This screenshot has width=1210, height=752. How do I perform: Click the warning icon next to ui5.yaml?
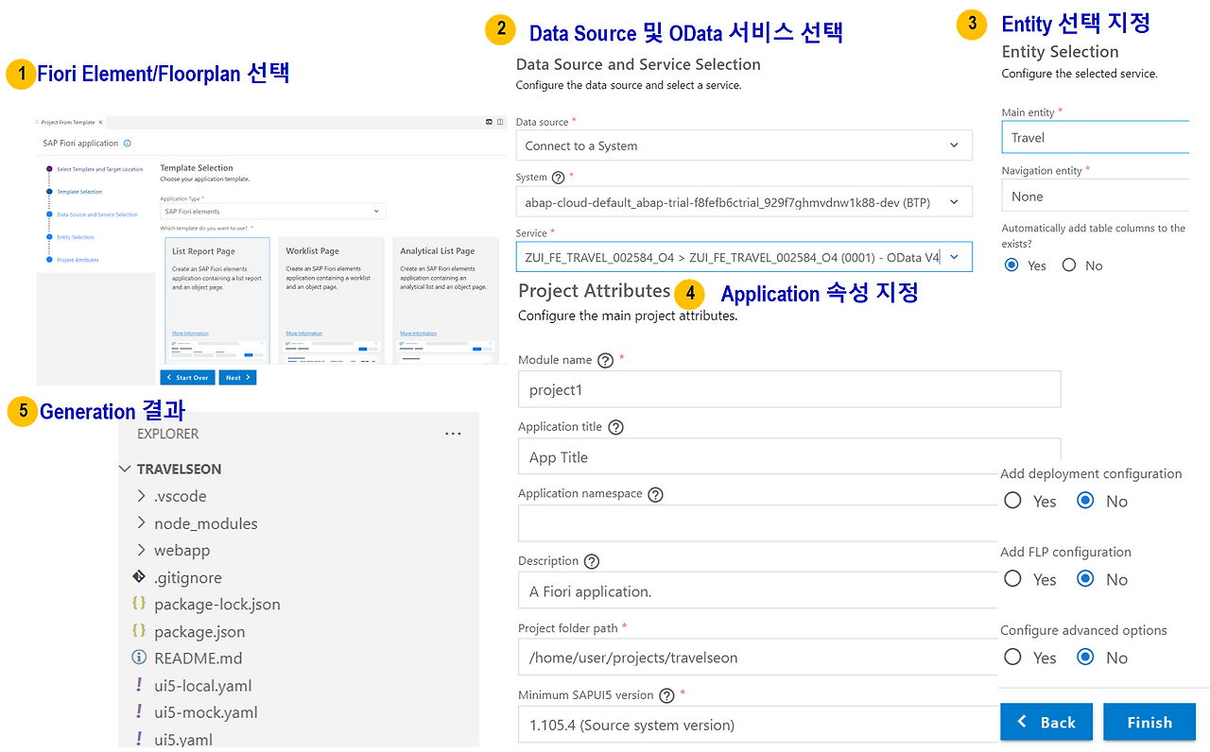[x=138, y=739]
